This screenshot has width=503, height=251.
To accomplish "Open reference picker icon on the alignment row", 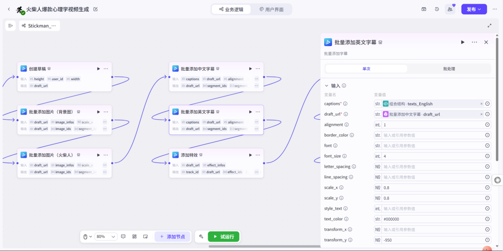I will [x=488, y=125].
